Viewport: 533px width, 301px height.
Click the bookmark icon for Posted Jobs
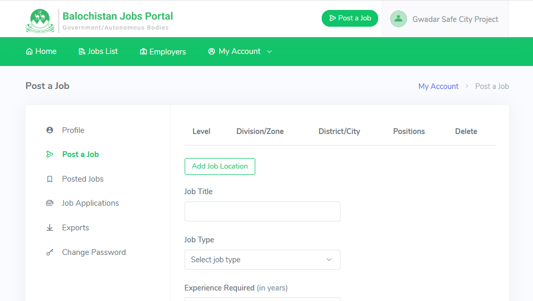pyautogui.click(x=50, y=179)
